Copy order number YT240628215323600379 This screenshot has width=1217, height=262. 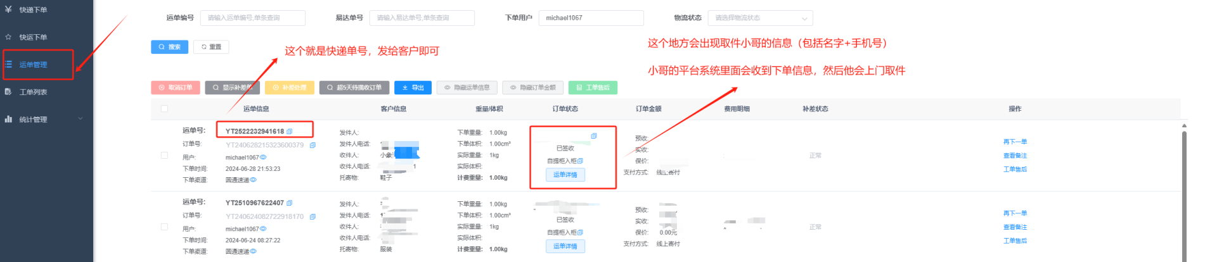point(312,146)
